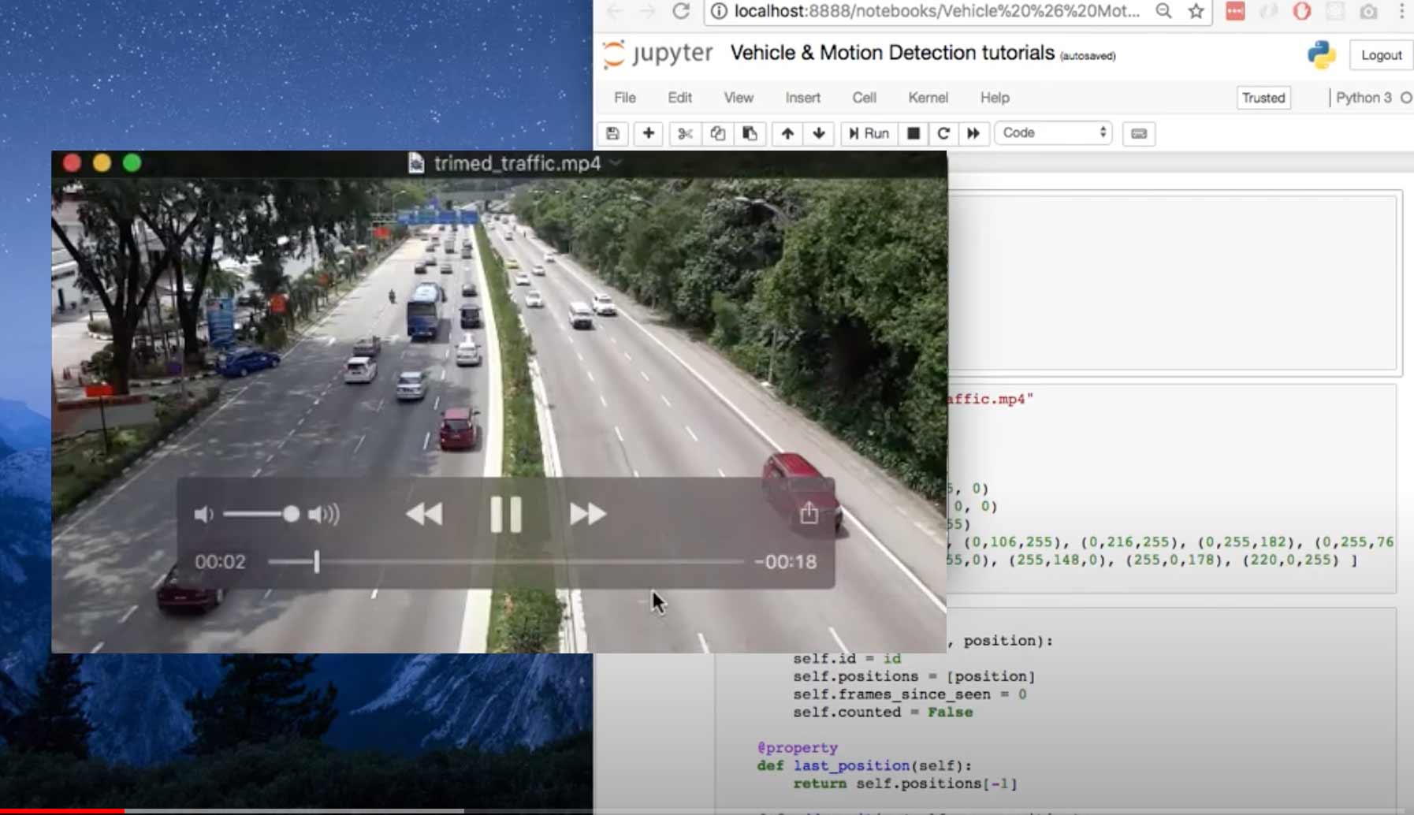1414x815 pixels.
Task: Click the remaining time -00:18 label
Action: tap(785, 562)
